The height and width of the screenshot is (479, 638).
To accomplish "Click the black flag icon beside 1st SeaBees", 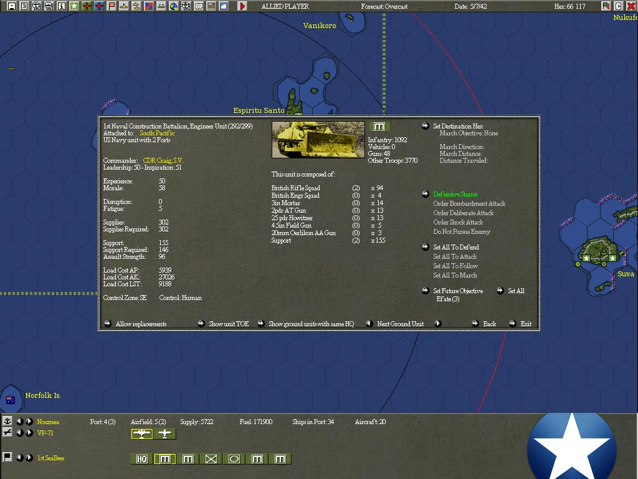I will 7,457.
